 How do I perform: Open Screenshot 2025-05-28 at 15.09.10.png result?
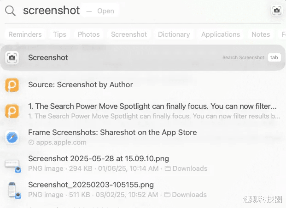99,159
